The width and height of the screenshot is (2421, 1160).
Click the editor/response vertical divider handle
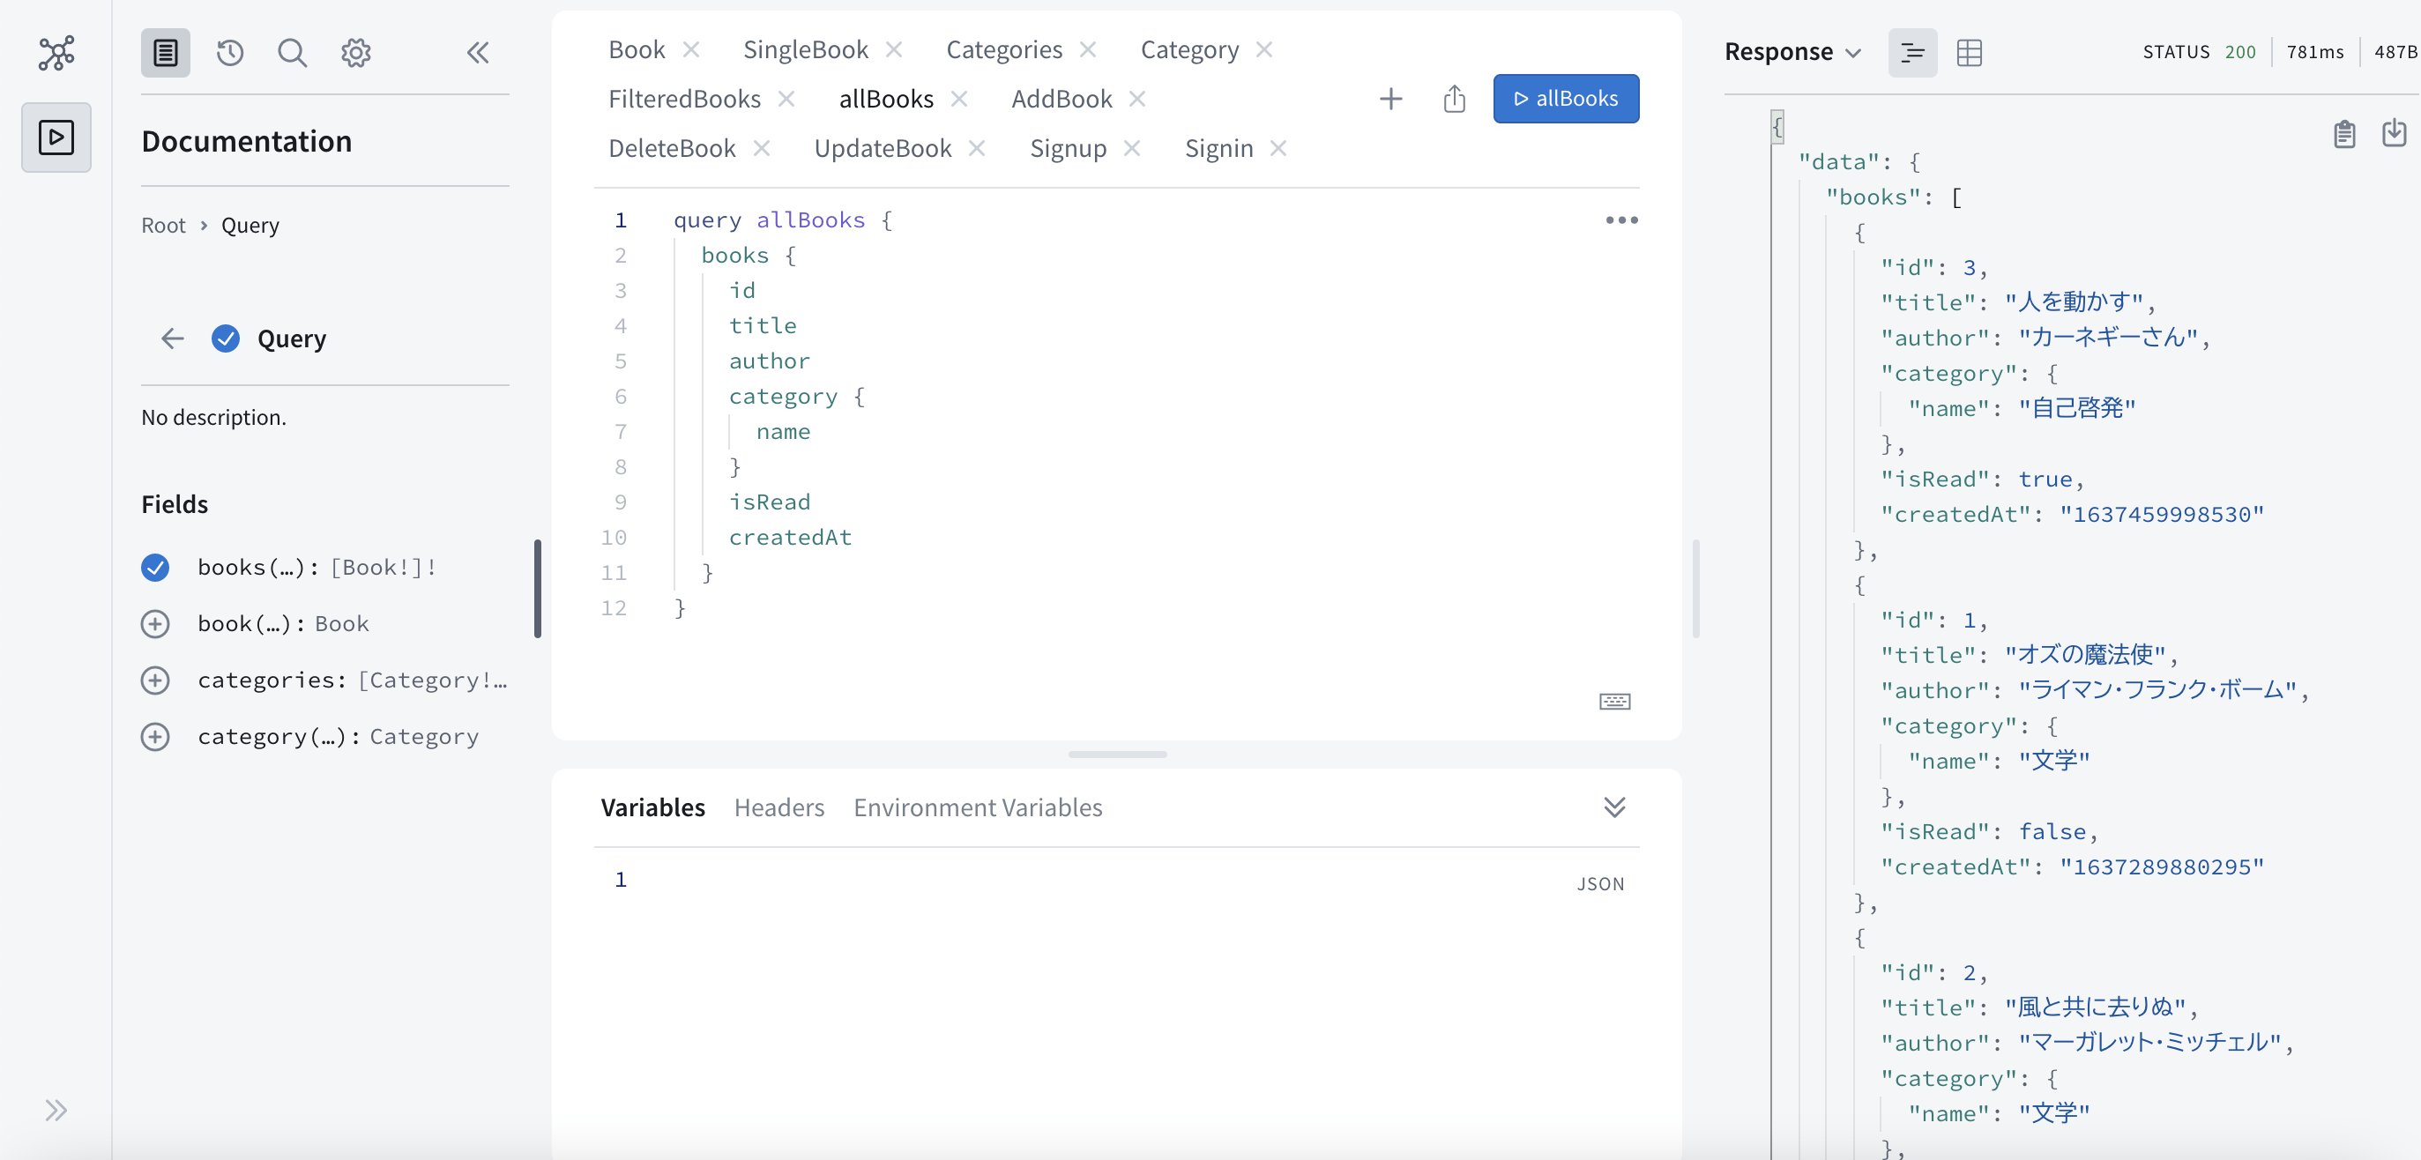point(1695,589)
